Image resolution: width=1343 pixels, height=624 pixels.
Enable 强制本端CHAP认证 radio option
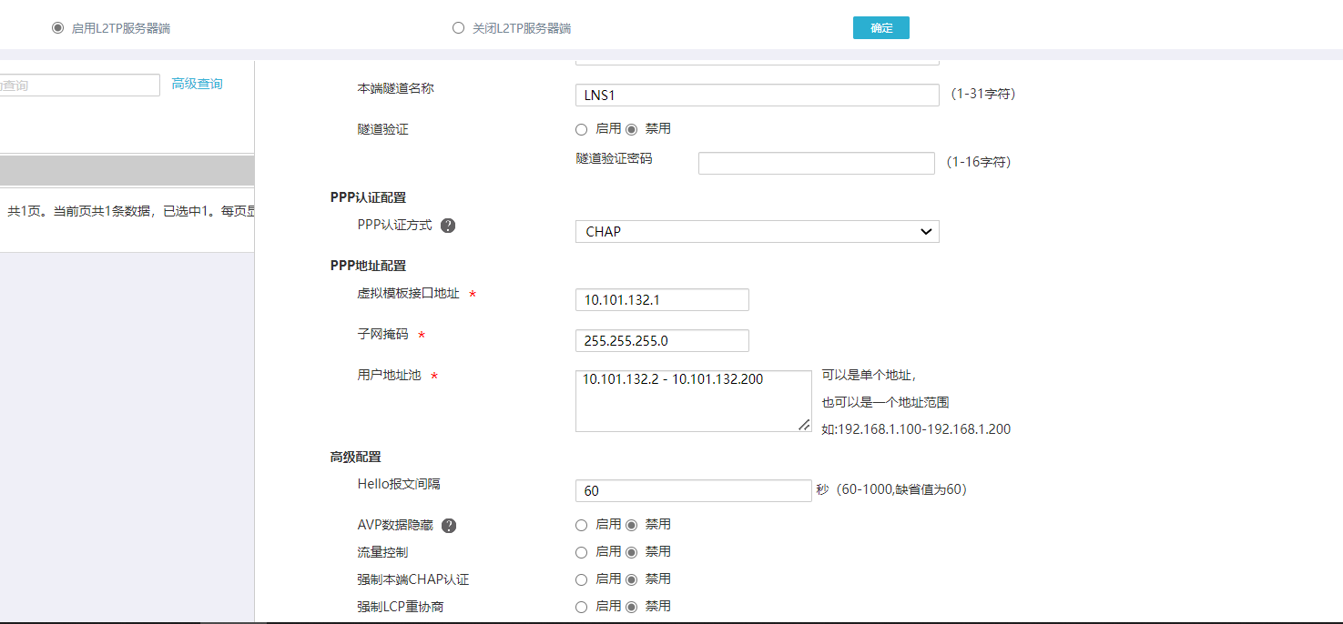coord(582,579)
